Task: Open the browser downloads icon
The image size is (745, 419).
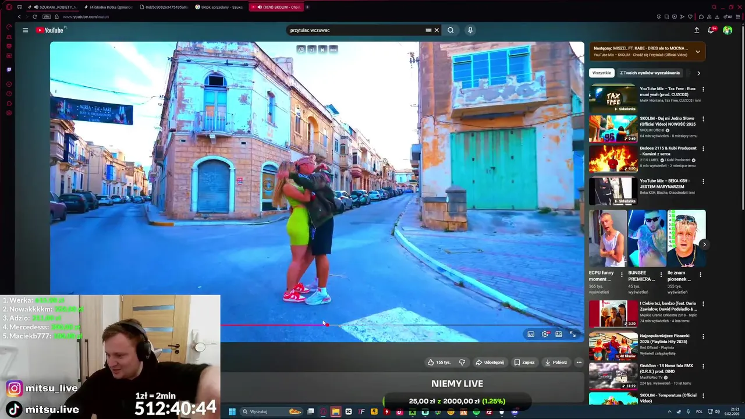Action: (x=717, y=17)
